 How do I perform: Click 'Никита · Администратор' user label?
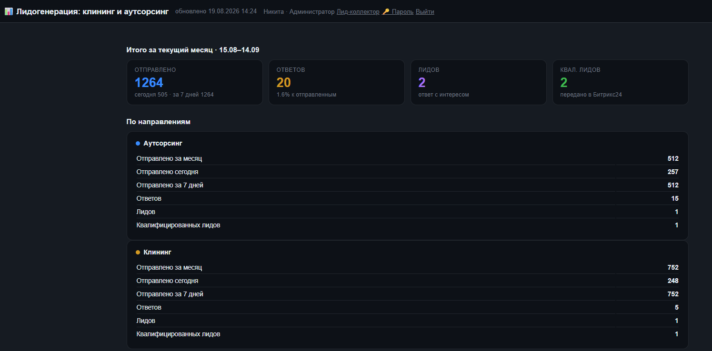tap(299, 11)
